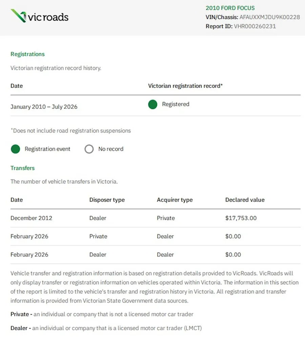Click the Registrations section heading
The width and height of the screenshot is (305, 337).
point(27,54)
